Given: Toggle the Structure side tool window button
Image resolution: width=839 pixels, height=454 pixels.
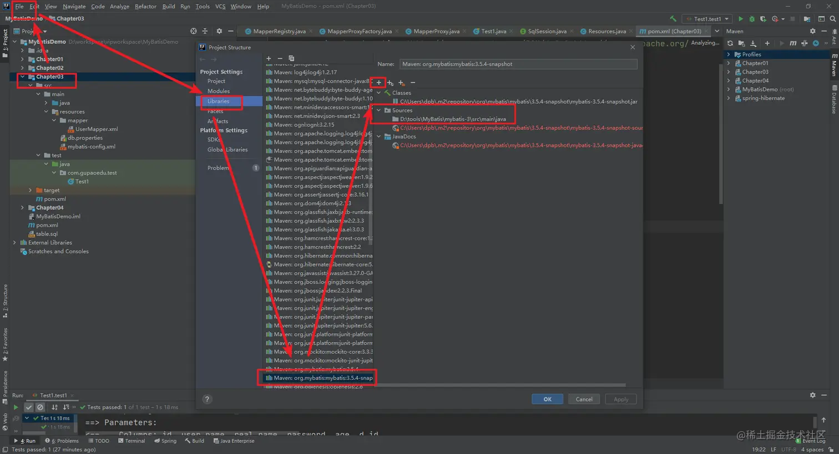Looking at the screenshot, I should tap(5, 301).
